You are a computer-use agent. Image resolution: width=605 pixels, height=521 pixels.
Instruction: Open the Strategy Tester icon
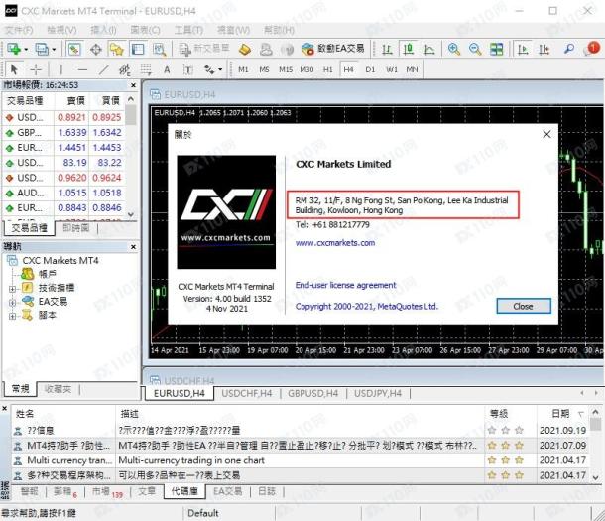159,49
